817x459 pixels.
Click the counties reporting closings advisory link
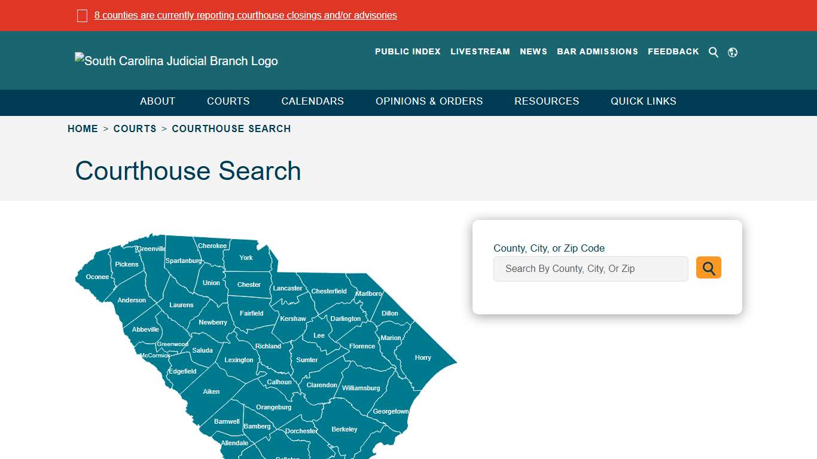point(245,15)
